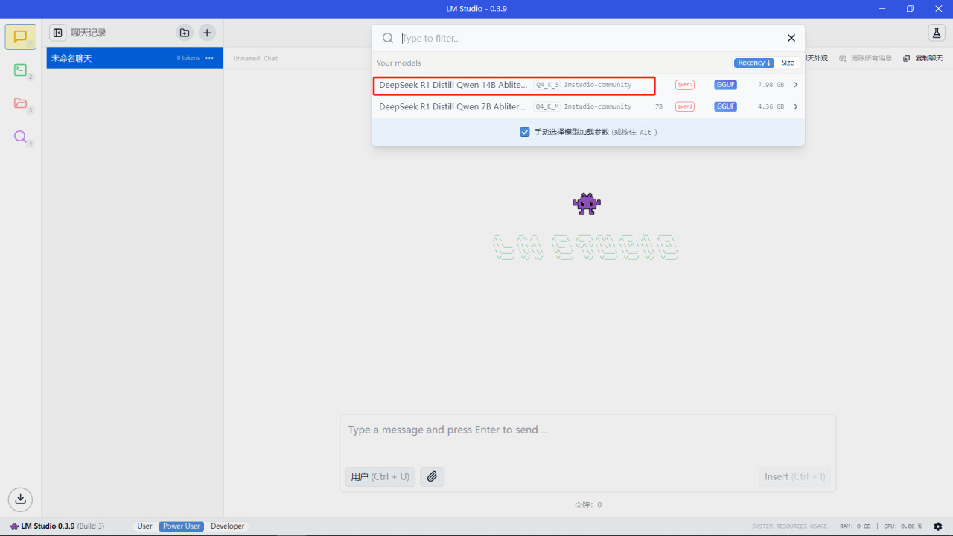Image resolution: width=953 pixels, height=536 pixels.
Task: Switch to Power User mode
Action: click(182, 526)
